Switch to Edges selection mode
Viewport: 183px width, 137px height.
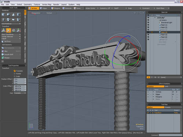point(44,8)
